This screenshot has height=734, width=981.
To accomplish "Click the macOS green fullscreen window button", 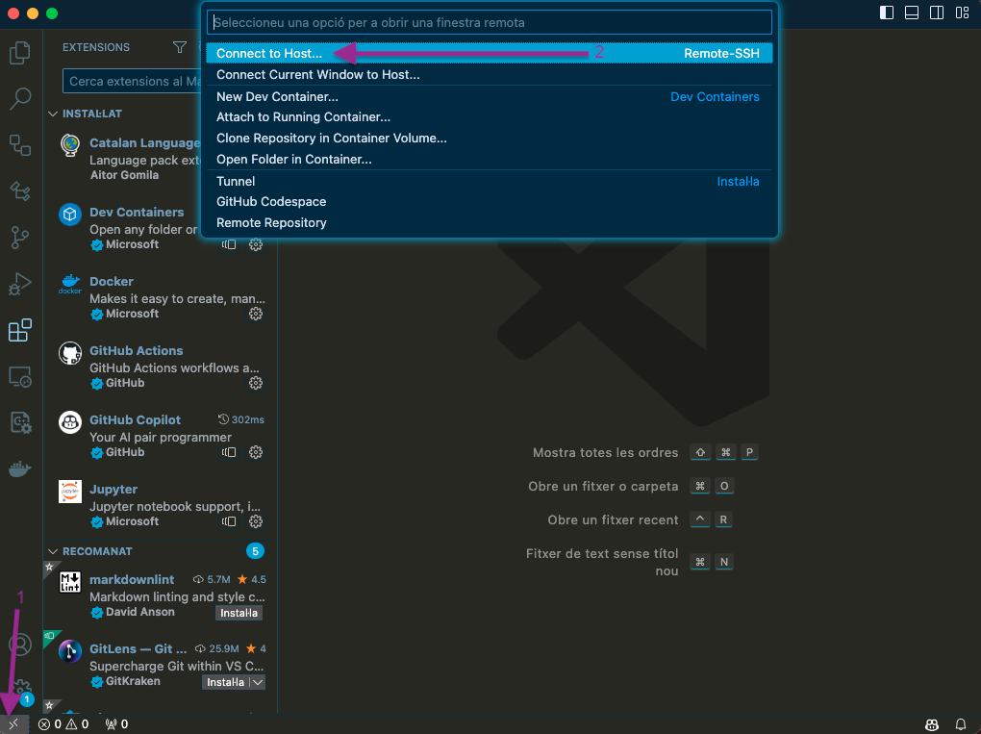I will (52, 13).
